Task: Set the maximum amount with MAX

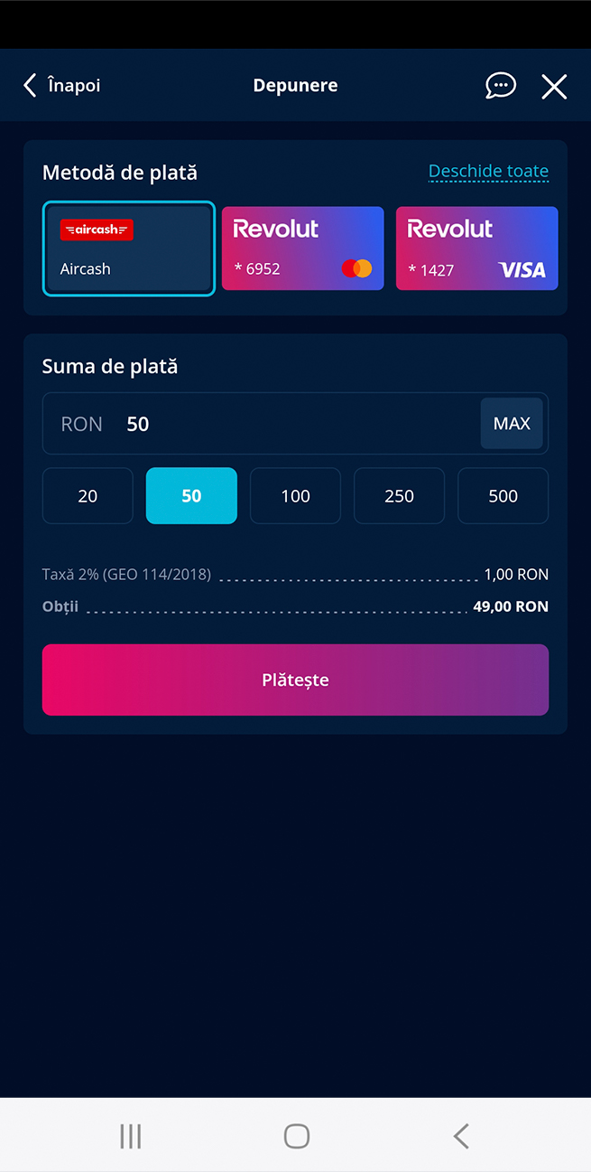Action: 512,424
